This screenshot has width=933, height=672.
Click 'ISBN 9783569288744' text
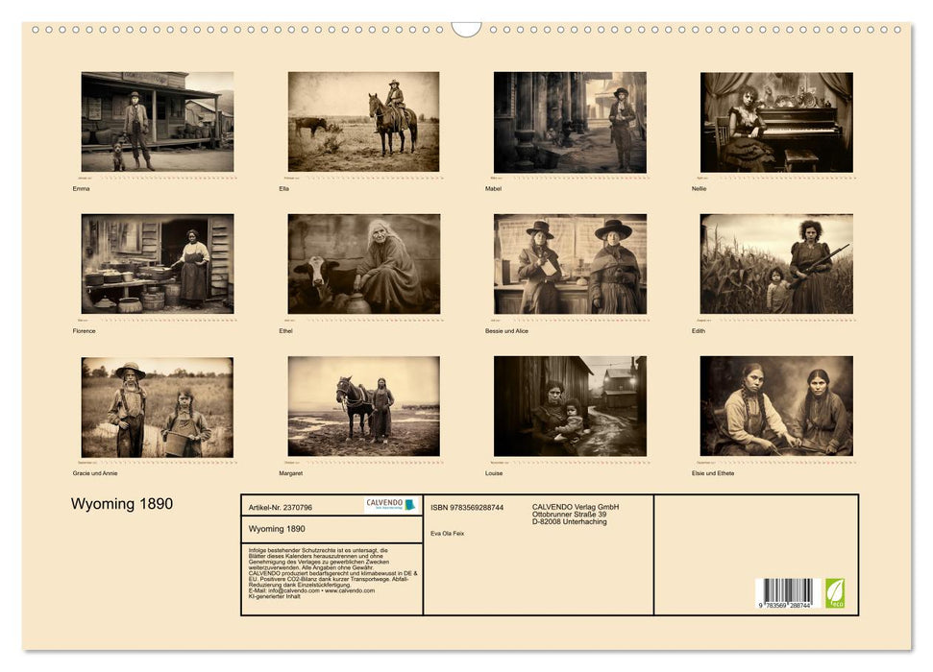(x=467, y=507)
